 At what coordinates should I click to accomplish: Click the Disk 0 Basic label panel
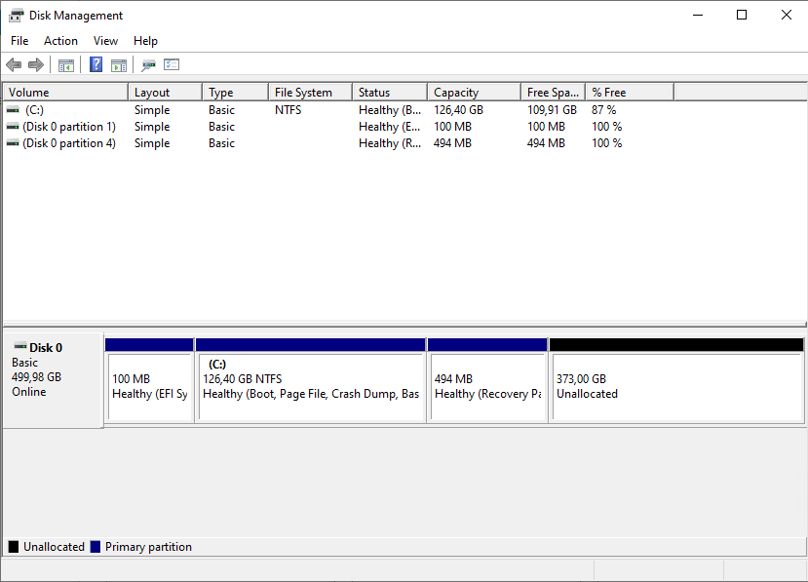click(x=53, y=380)
